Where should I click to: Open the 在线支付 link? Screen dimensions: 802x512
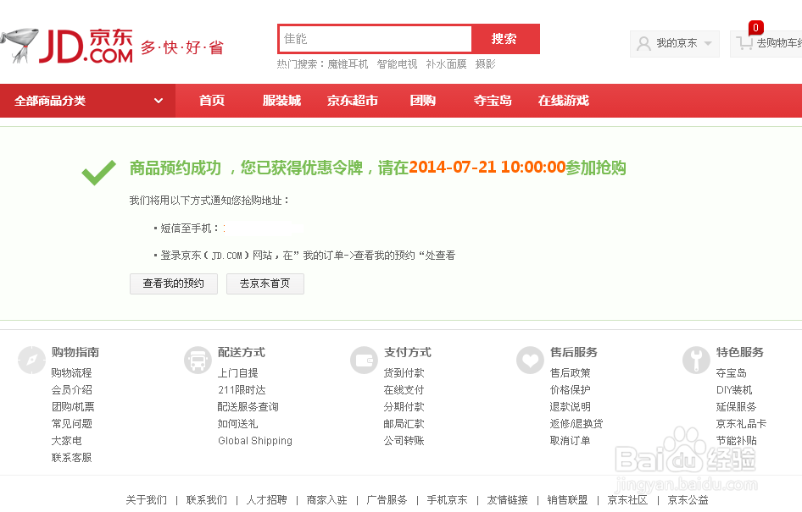(404, 390)
